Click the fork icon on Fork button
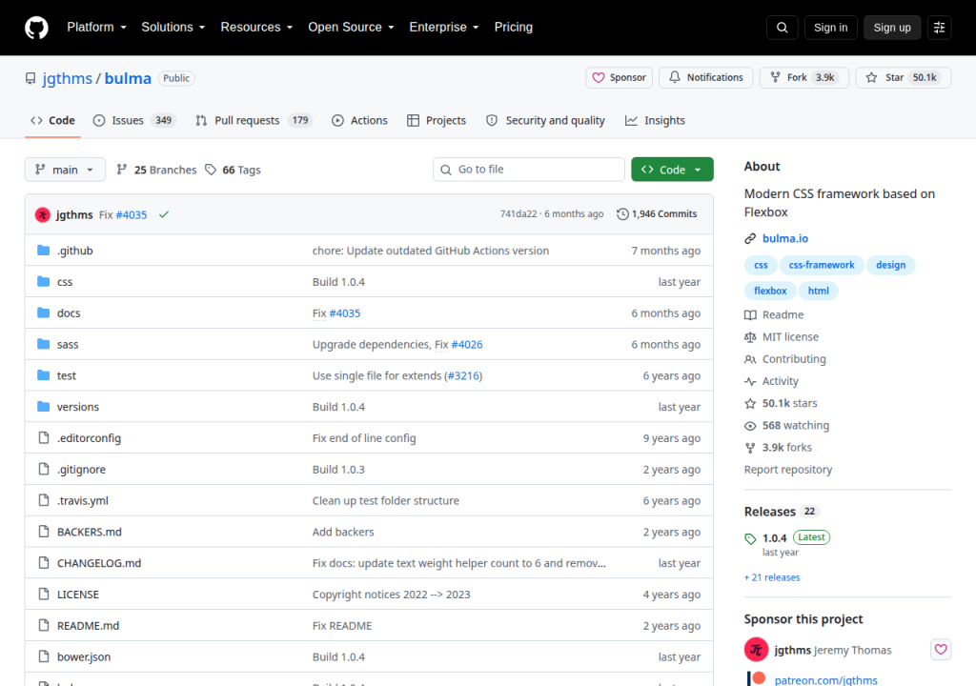Image resolution: width=976 pixels, height=686 pixels. [x=776, y=77]
